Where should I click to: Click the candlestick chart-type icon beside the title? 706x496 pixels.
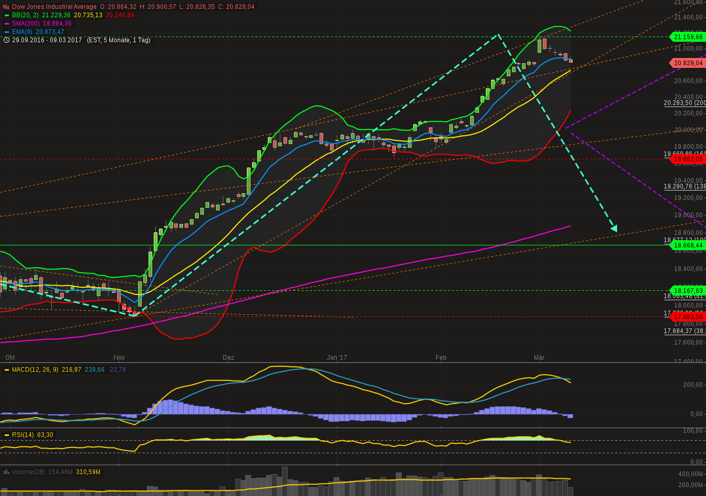pos(6,7)
